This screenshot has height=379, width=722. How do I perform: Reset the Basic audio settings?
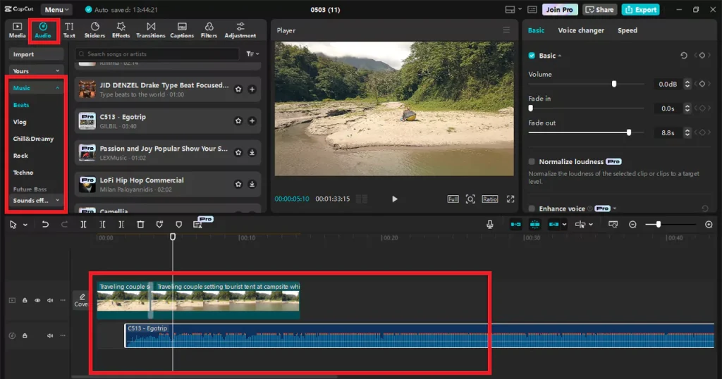click(684, 56)
